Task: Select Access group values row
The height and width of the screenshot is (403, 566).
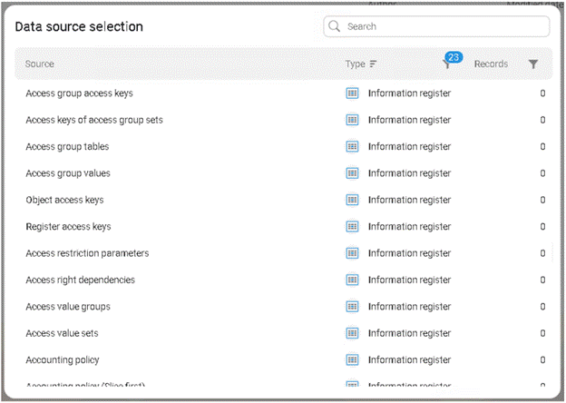Action: pos(68,173)
